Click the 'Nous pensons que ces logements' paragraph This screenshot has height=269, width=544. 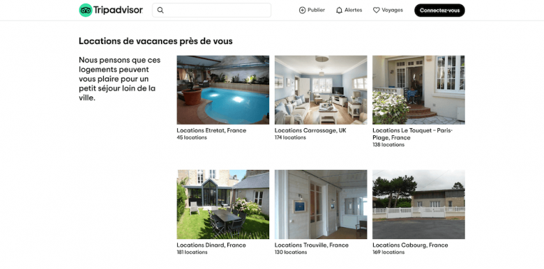point(120,79)
